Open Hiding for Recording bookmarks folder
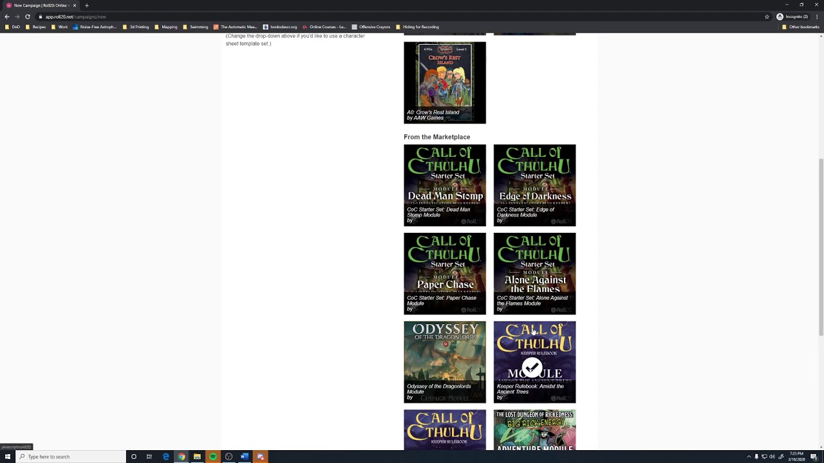 click(417, 27)
